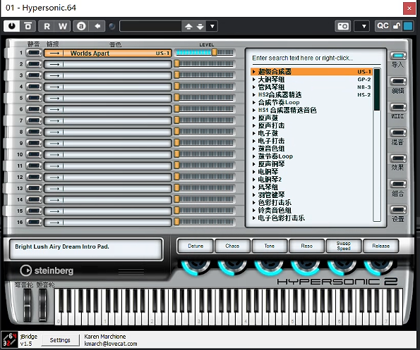
Task: Mute channel 1 Worlds Apart
Action: coord(34,53)
